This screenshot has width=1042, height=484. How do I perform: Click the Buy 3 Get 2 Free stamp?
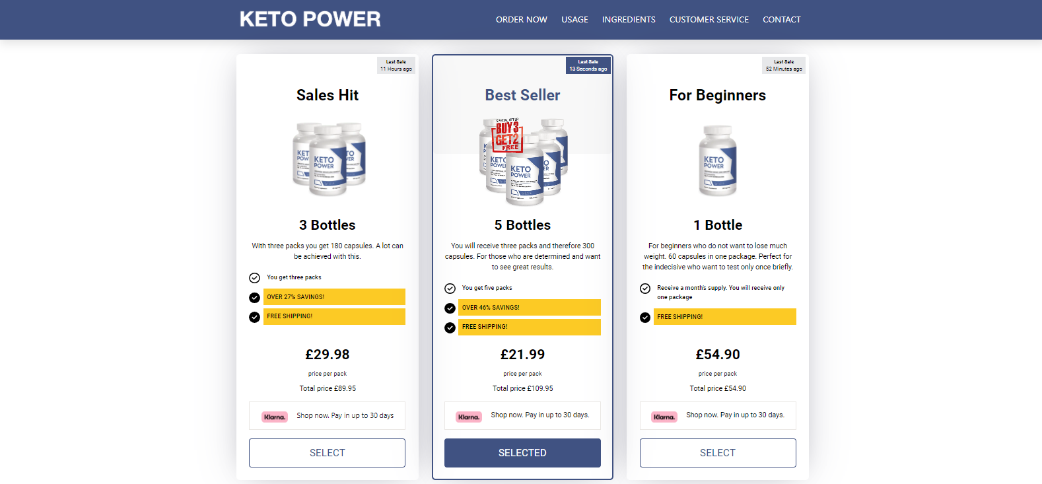[x=508, y=135]
